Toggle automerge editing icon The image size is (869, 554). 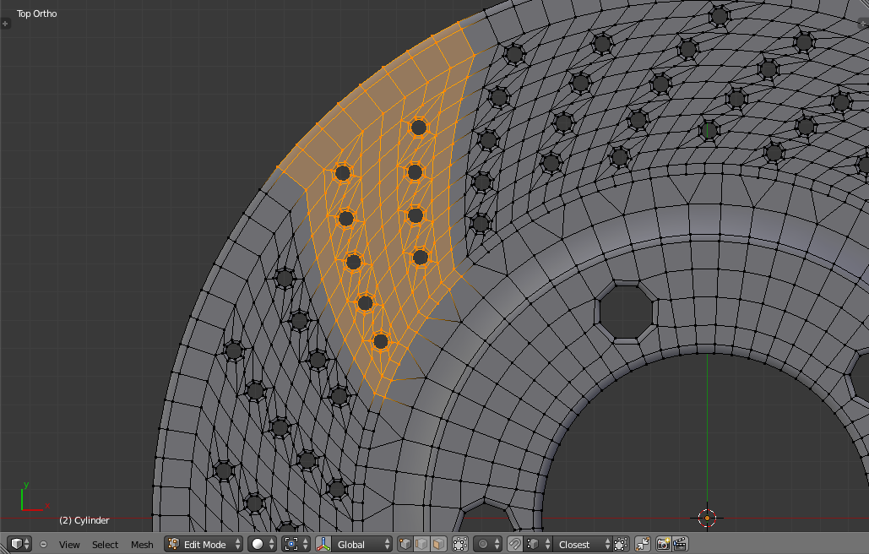point(643,544)
